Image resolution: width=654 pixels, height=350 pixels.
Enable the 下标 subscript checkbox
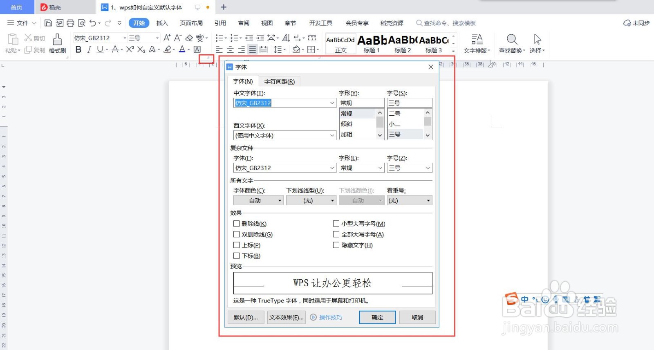coord(236,256)
